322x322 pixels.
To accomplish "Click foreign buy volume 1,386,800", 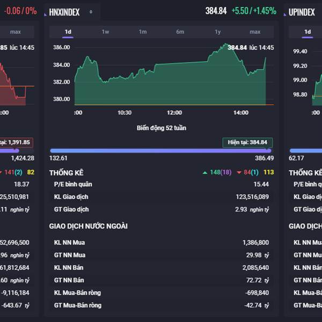I will coord(255,243).
